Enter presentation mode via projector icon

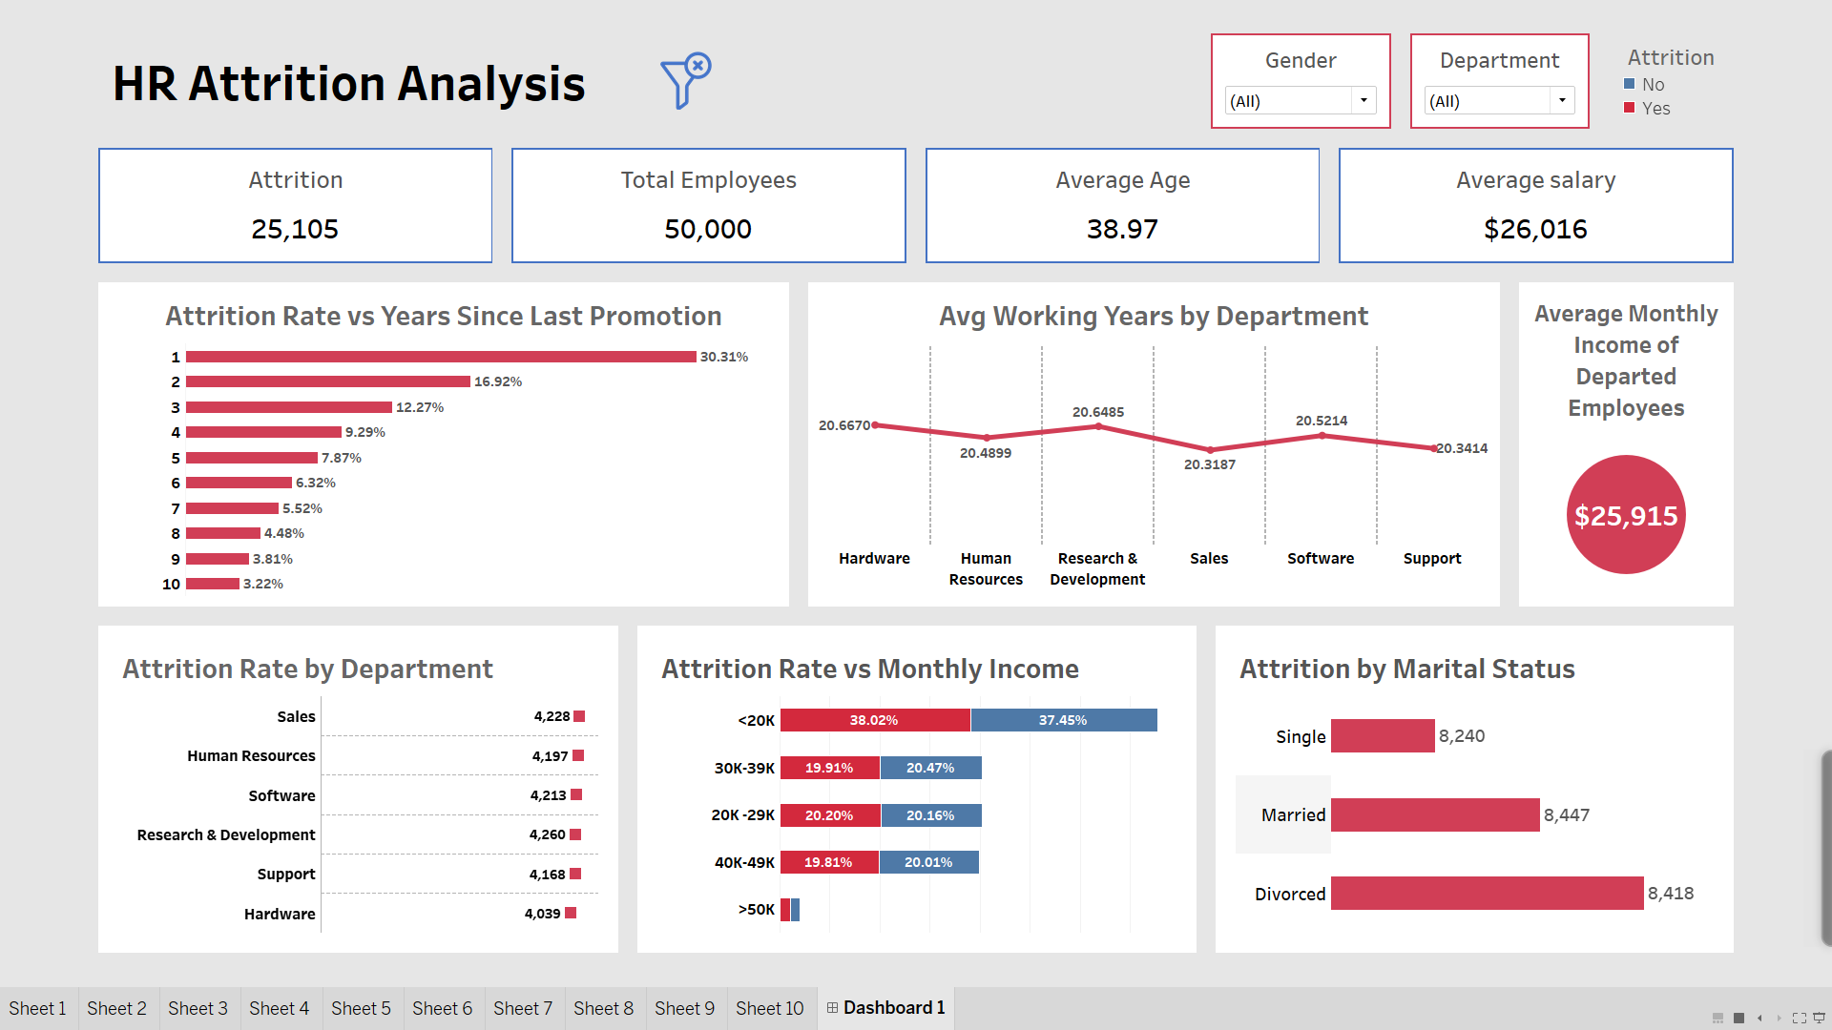[x=1819, y=1018]
